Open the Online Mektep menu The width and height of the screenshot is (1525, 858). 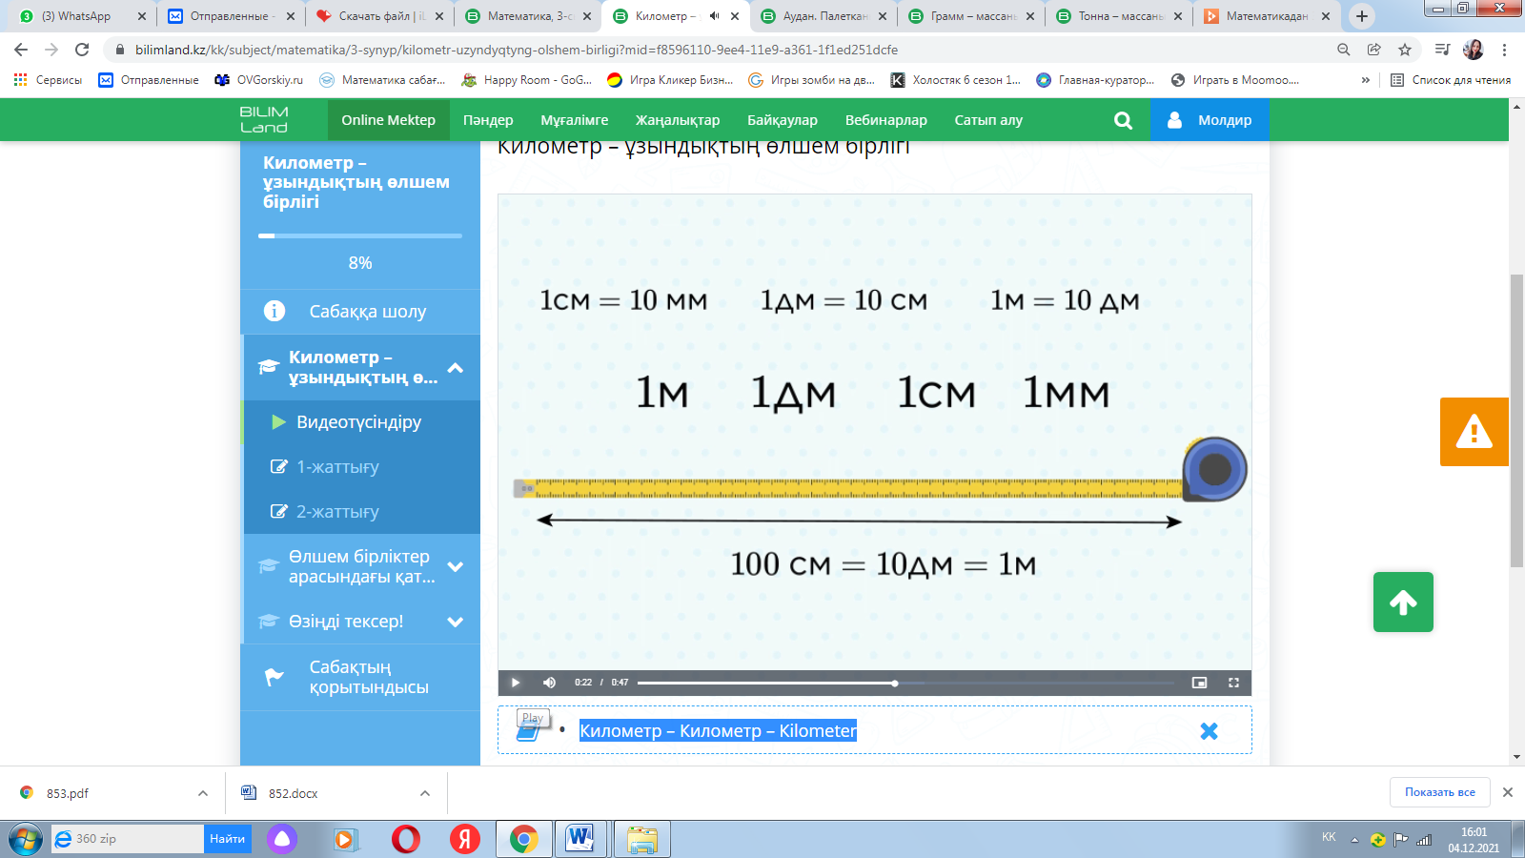388,120
